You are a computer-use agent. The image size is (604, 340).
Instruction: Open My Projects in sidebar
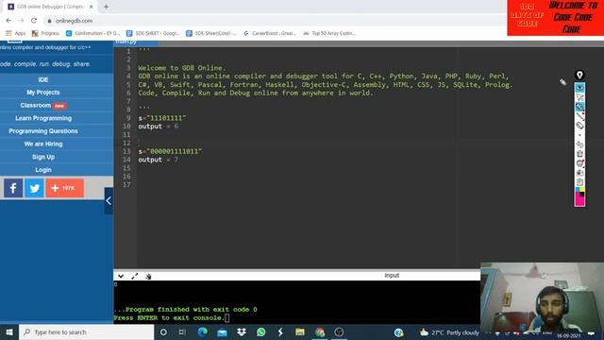coord(43,93)
